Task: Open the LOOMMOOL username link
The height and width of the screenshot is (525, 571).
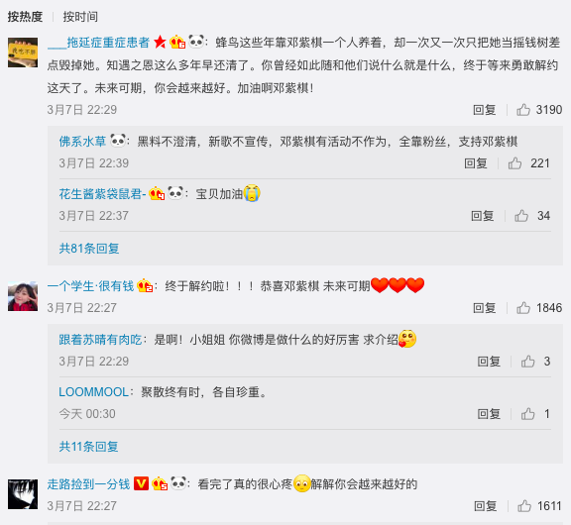Action: (93, 392)
